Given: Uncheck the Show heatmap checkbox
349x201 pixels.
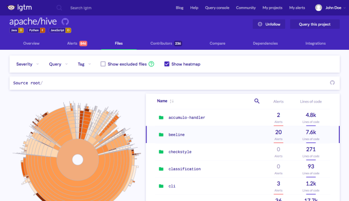Looking at the screenshot, I should point(167,64).
